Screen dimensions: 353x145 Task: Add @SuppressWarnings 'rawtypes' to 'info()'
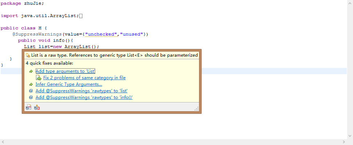(x=84, y=97)
